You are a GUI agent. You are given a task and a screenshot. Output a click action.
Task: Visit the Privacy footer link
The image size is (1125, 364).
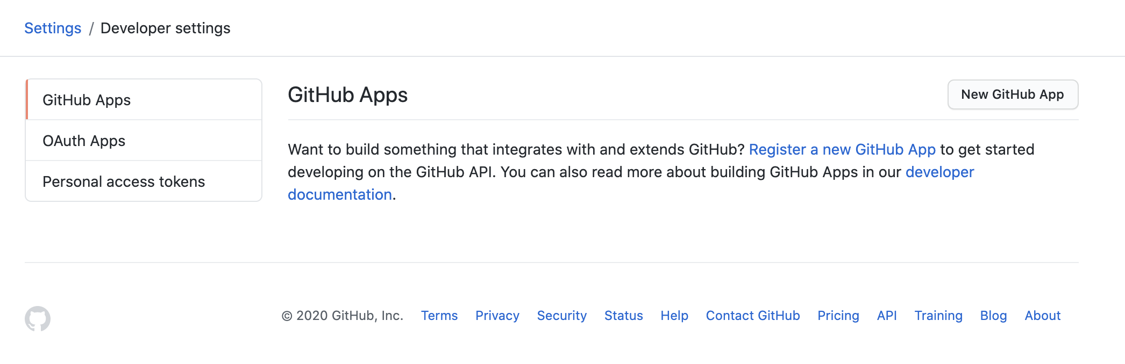[497, 316]
